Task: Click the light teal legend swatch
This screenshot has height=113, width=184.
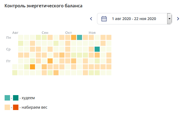Action: click(x=7, y=98)
